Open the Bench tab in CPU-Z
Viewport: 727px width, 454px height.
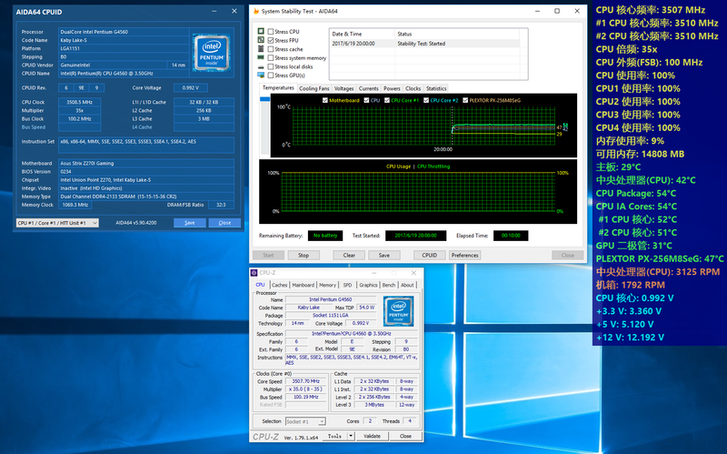click(389, 285)
